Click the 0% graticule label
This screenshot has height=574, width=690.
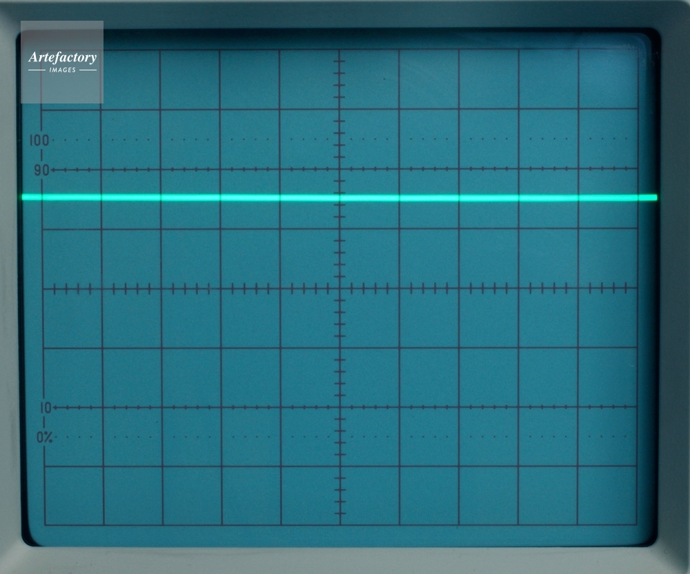(x=44, y=437)
